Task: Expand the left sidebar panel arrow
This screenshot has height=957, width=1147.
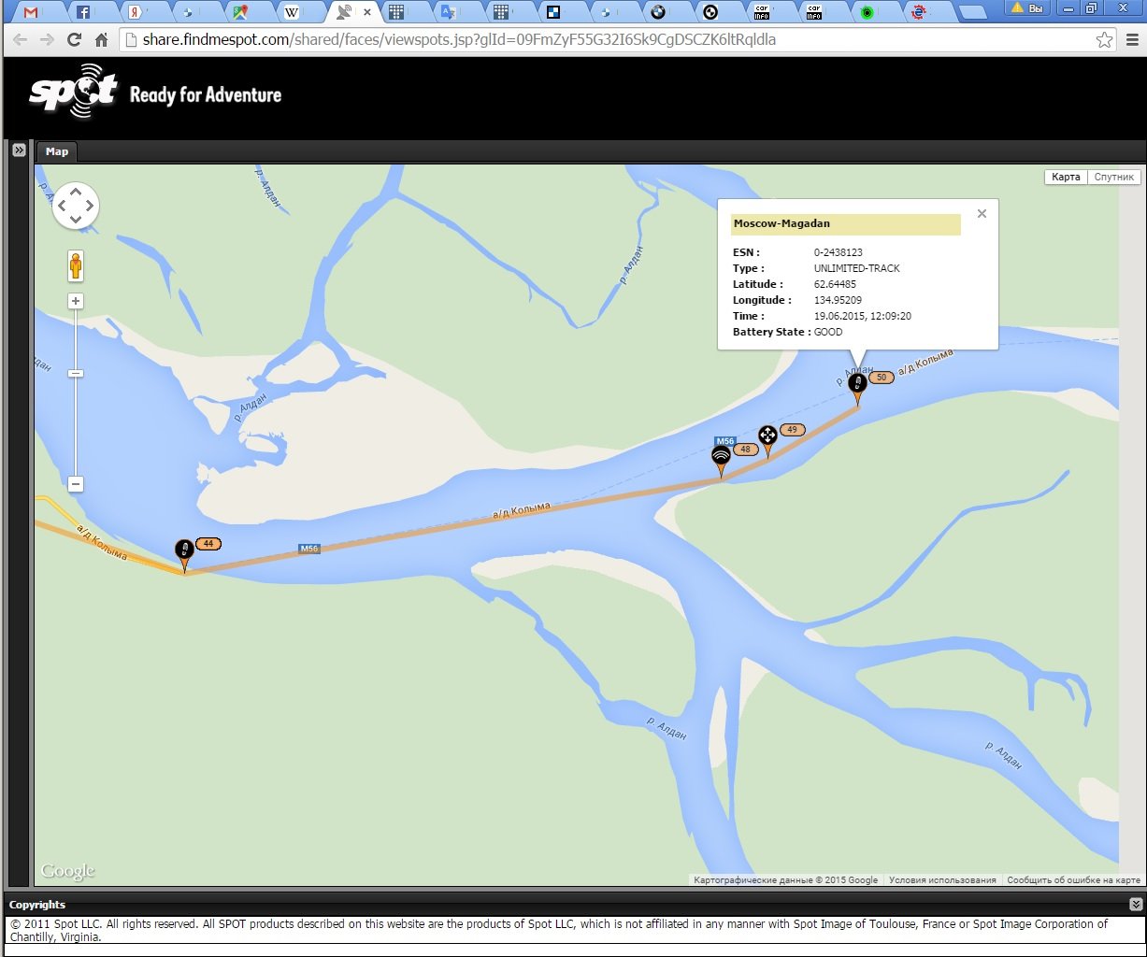Action: pos(19,150)
